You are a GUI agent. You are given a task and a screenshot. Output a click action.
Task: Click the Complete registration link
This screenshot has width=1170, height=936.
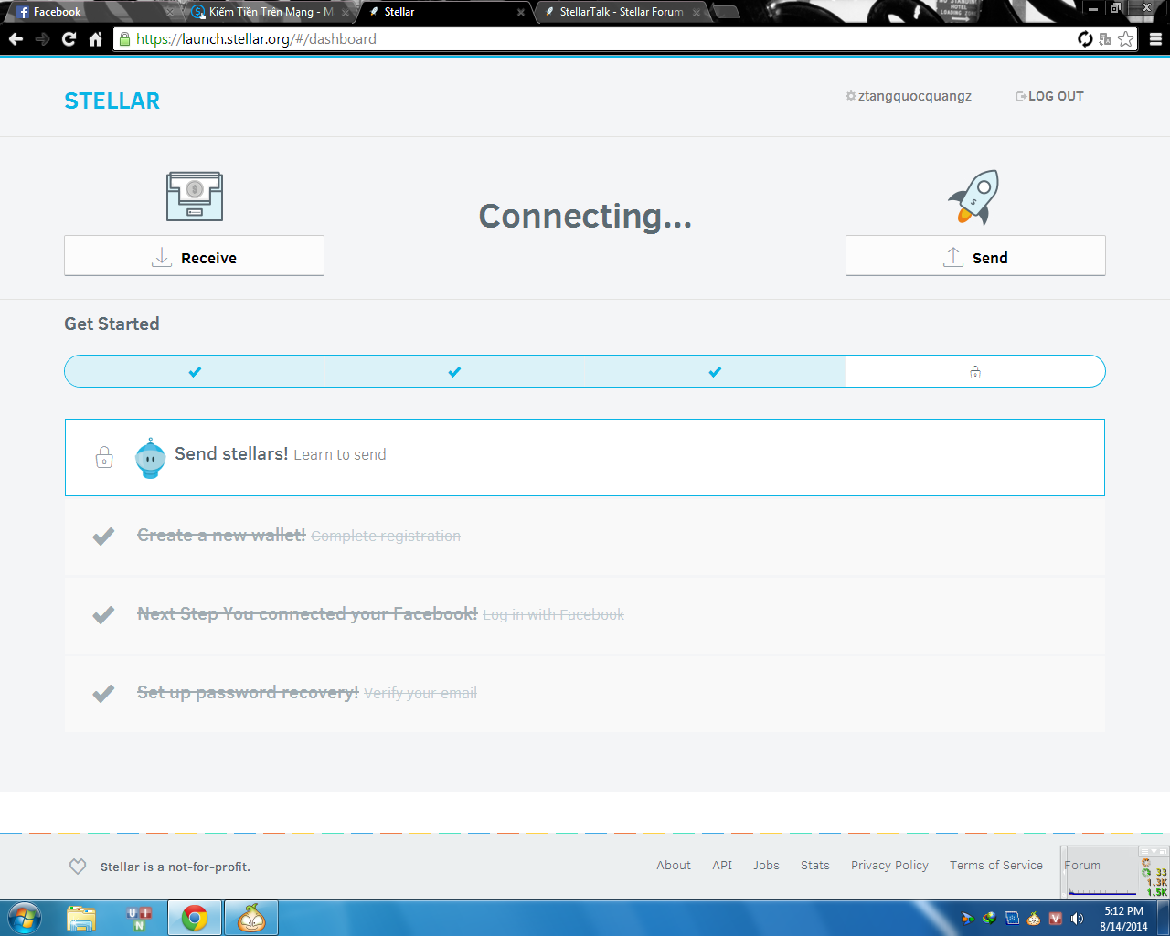point(386,536)
